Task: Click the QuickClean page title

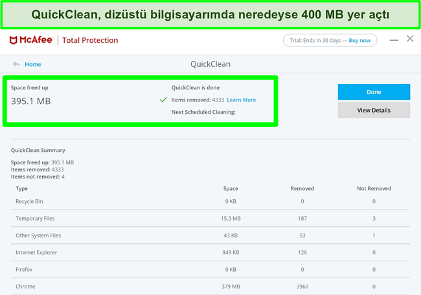Action: coord(210,64)
